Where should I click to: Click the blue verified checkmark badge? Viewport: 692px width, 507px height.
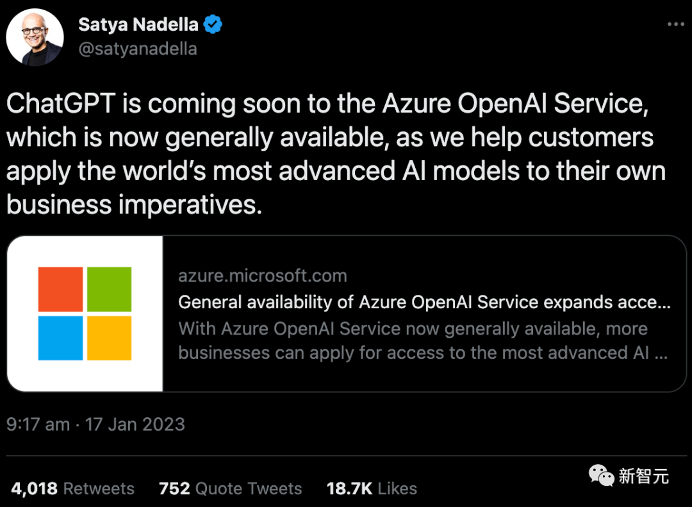coord(213,25)
